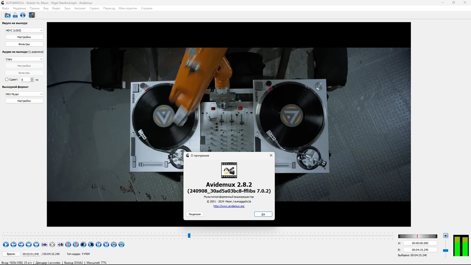Go to previous frame with left arrow

13,245
